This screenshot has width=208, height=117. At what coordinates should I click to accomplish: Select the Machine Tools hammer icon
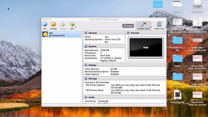pyautogui.click(x=143, y=24)
